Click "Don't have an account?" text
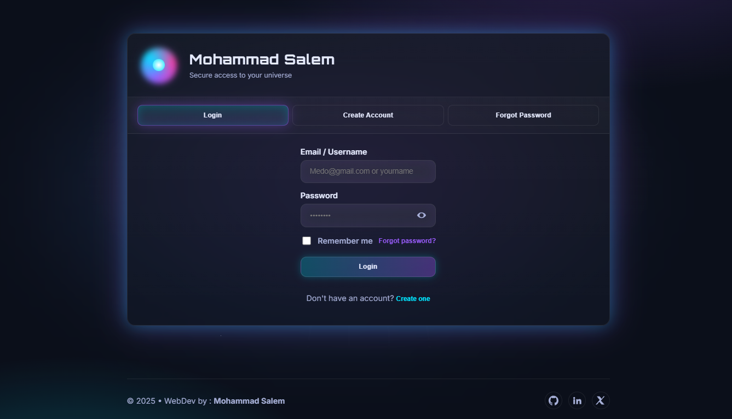 click(x=350, y=298)
